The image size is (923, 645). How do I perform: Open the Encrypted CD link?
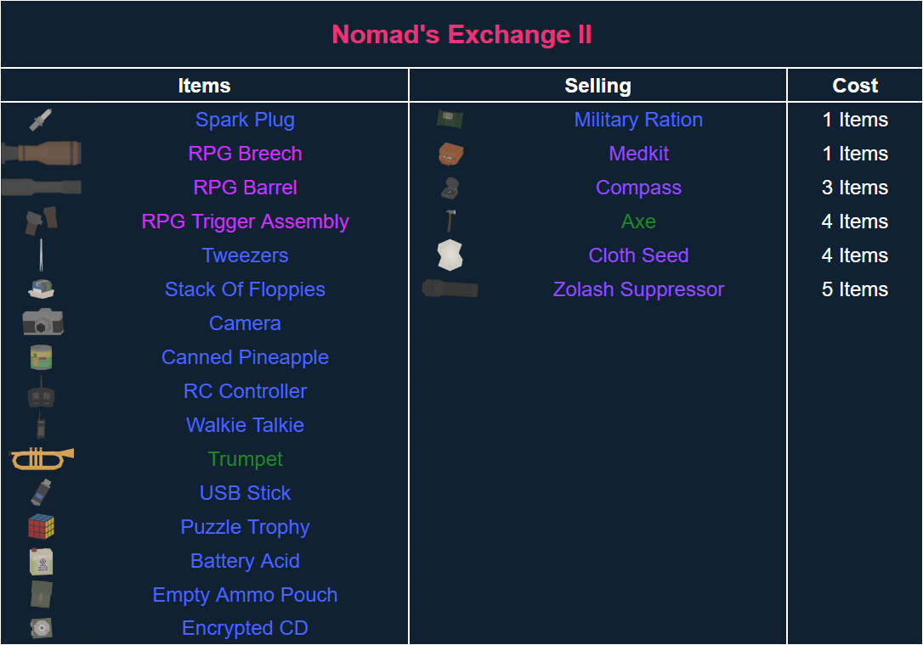pyautogui.click(x=245, y=628)
